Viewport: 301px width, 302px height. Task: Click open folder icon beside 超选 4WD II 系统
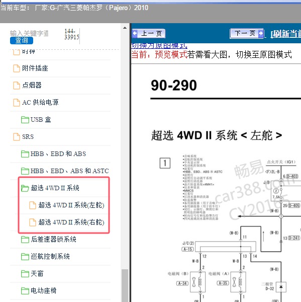(25, 188)
